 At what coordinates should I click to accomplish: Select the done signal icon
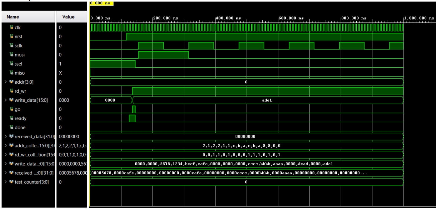click(x=12, y=127)
